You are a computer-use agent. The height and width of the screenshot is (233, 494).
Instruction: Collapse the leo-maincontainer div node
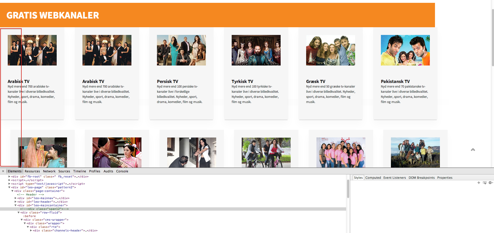click(15, 205)
